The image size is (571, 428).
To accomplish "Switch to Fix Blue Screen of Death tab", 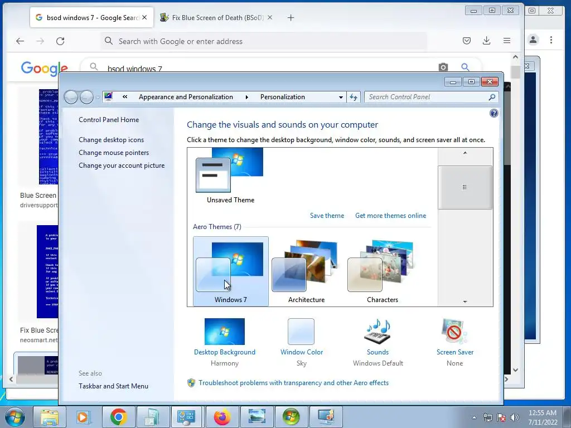I will click(x=217, y=17).
